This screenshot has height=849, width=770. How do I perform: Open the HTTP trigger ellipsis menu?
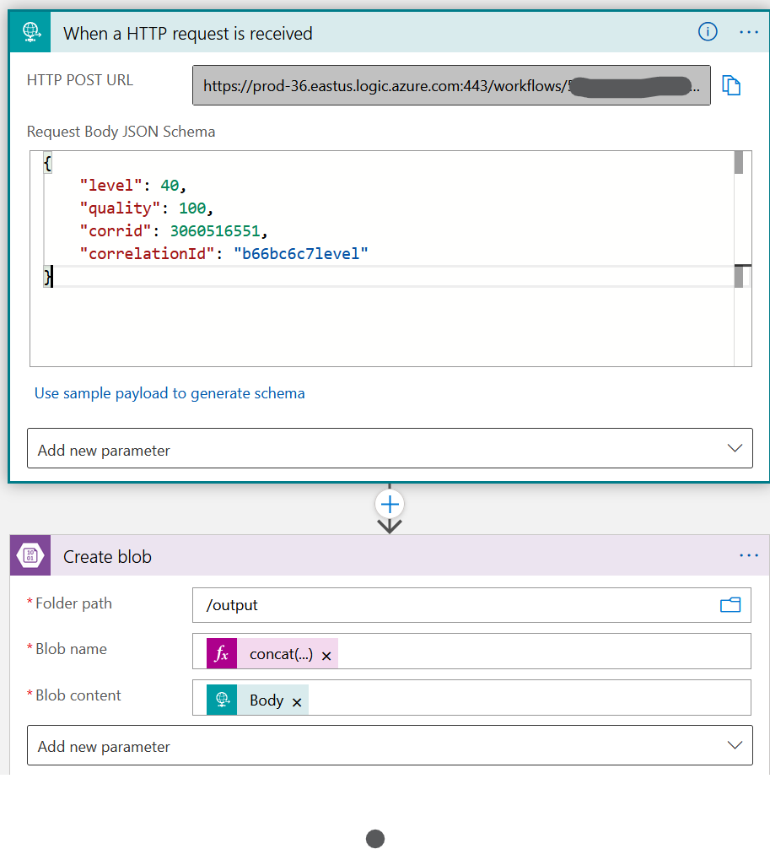point(748,32)
